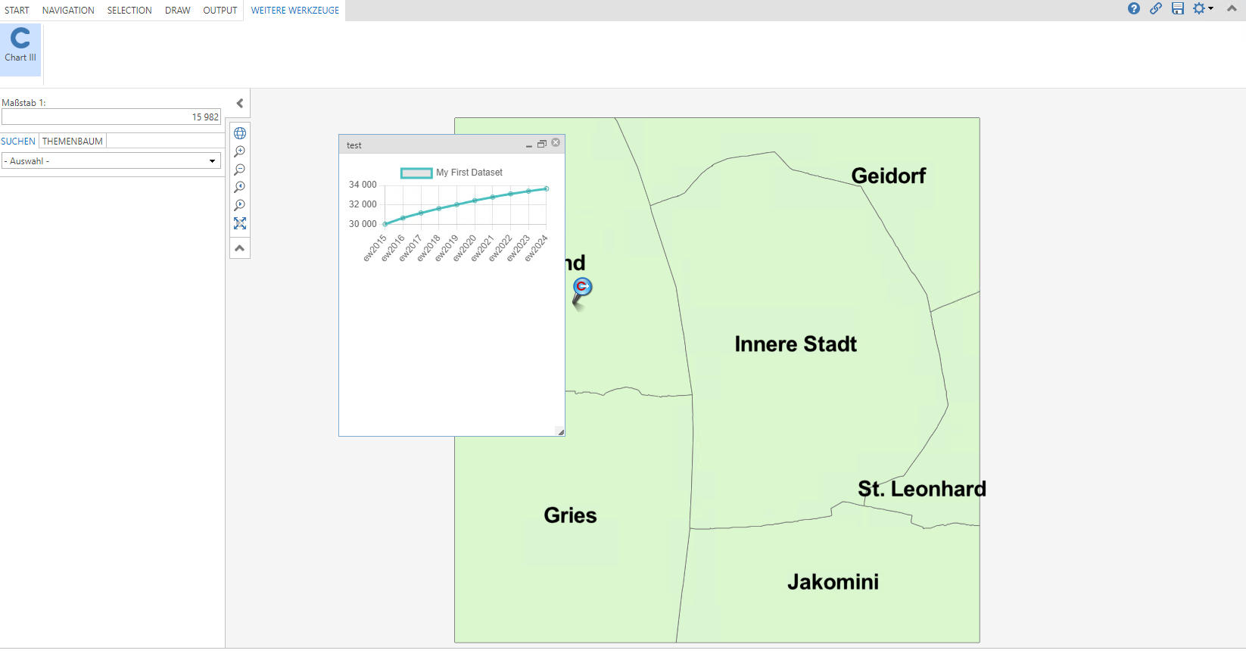Click the blue fullscreen arrows icon
1246x666 pixels.
click(240, 223)
